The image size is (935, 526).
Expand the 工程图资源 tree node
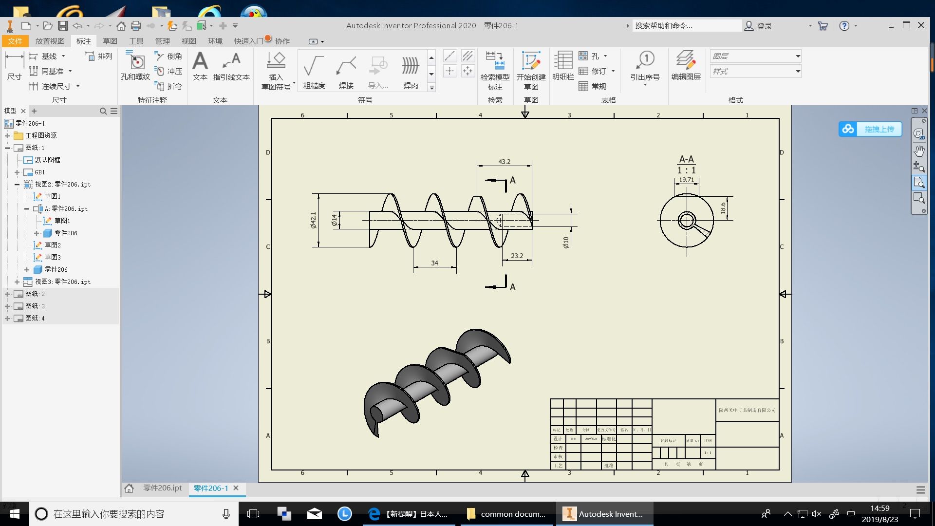[7, 135]
